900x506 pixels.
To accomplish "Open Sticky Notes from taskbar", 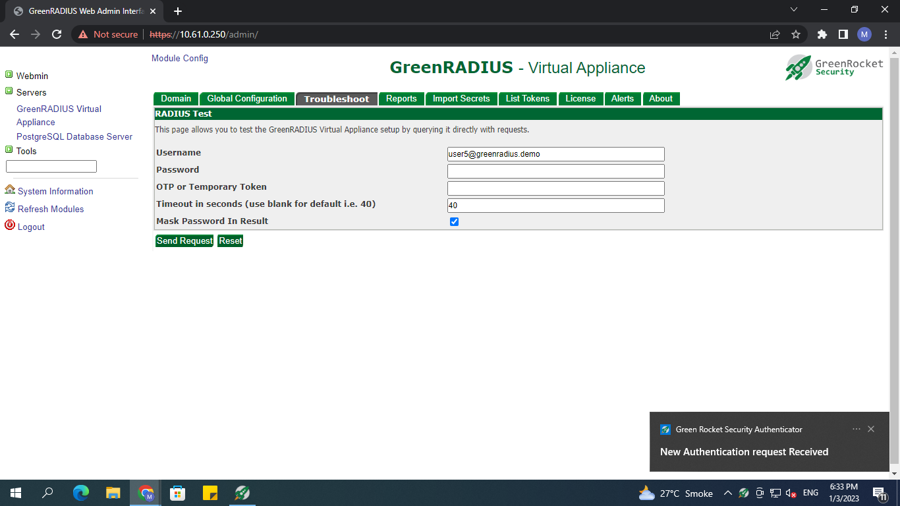I will click(210, 493).
